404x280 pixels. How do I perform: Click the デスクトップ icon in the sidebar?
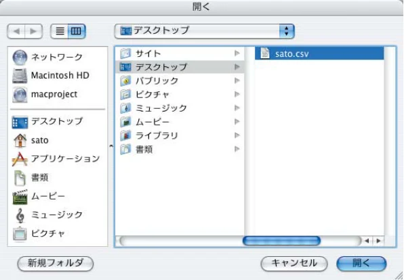click(20, 122)
